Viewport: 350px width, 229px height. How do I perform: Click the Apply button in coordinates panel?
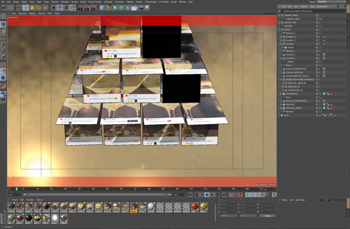tap(267, 216)
